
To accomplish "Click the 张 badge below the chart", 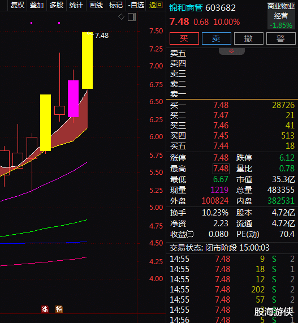I will (x=45, y=309).
